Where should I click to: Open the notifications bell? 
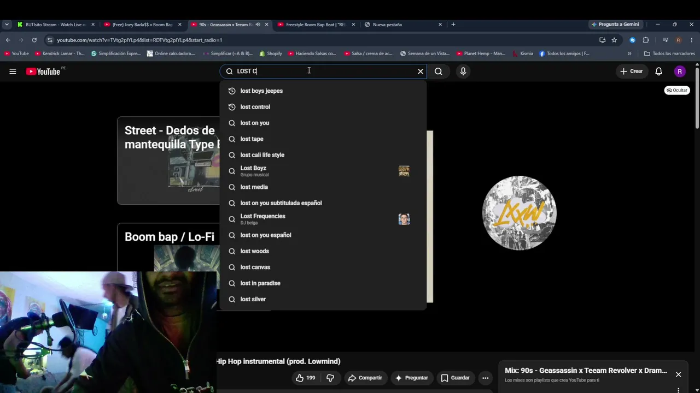659,72
